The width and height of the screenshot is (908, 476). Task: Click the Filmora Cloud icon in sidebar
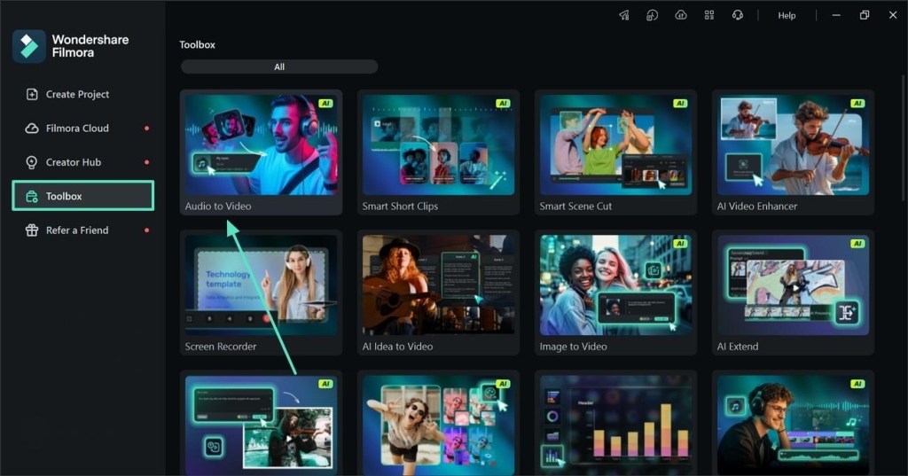(32, 128)
